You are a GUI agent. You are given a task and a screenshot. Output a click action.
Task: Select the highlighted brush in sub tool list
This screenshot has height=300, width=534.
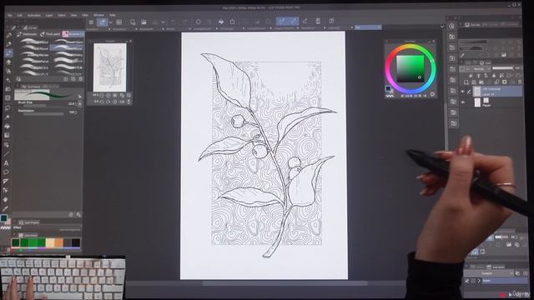point(67,47)
